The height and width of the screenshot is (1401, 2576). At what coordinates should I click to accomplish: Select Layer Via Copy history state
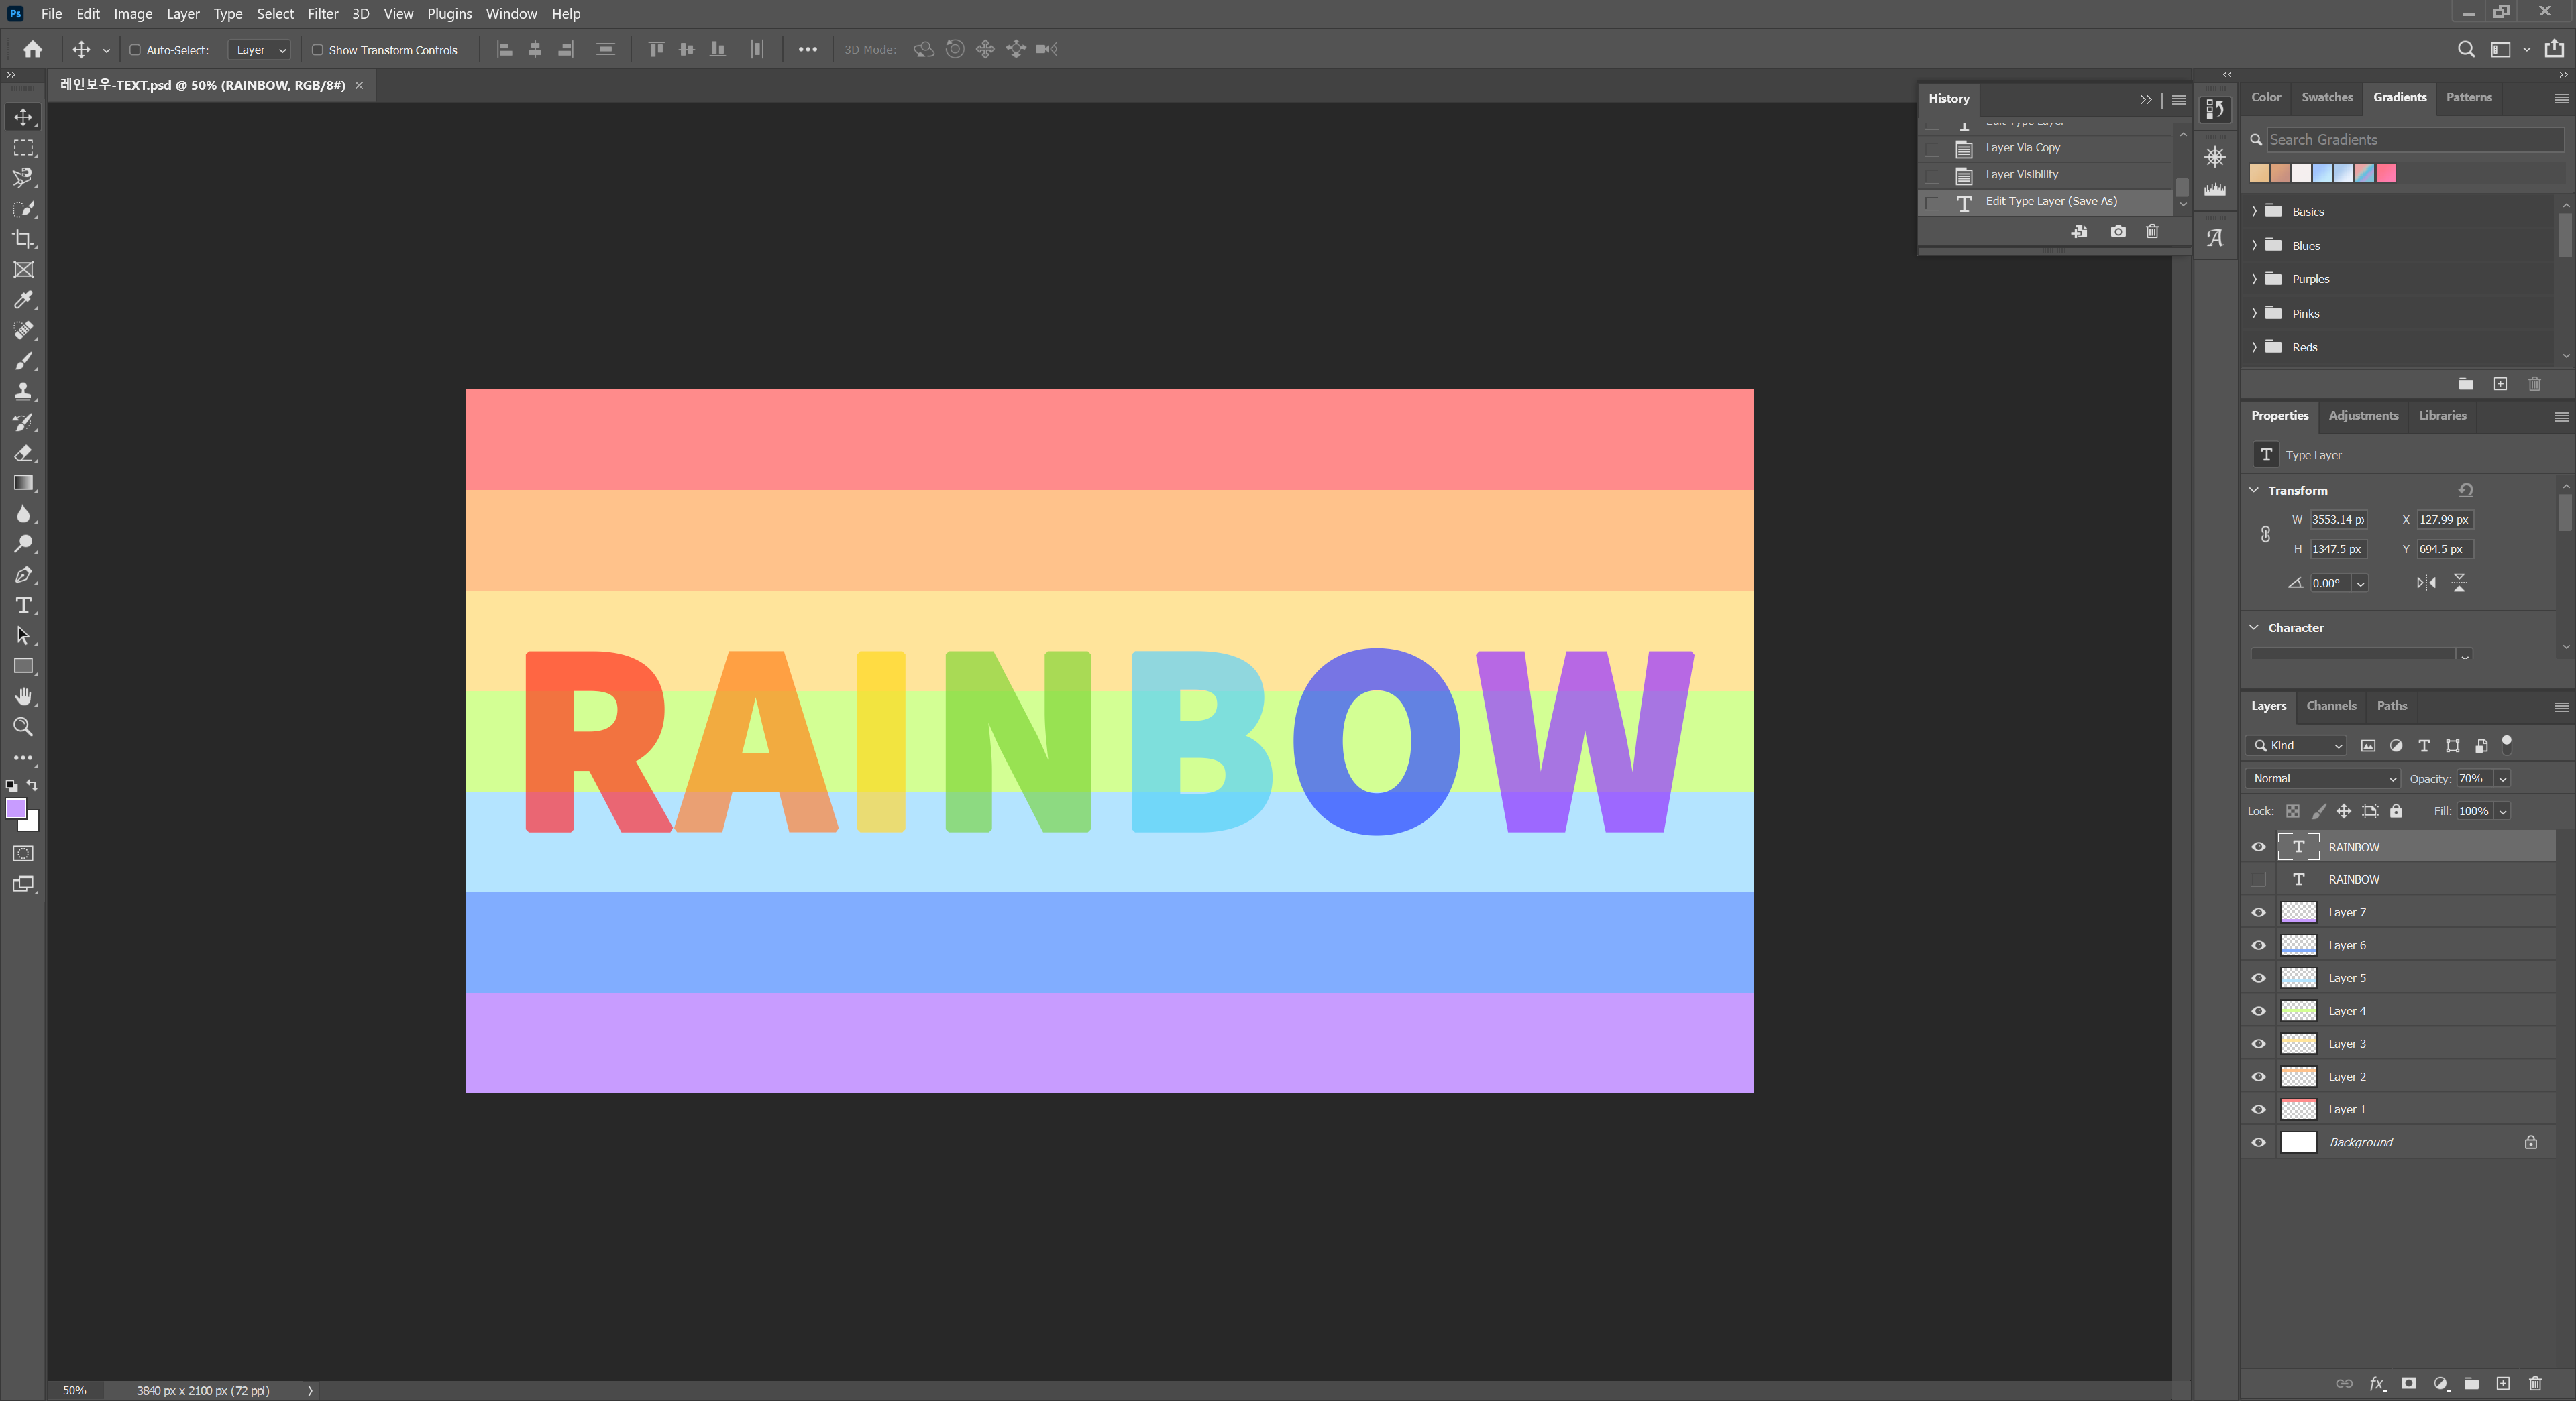pyautogui.click(x=2022, y=148)
